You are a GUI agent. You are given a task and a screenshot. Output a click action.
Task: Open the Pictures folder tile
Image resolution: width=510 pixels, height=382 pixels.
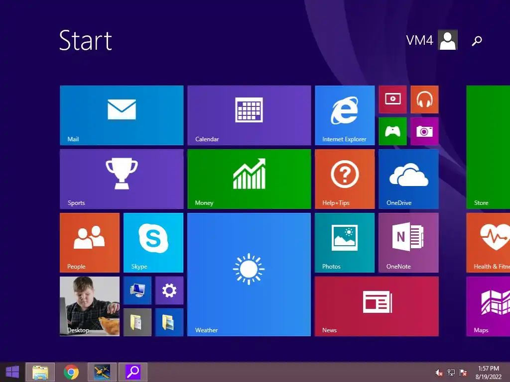click(x=169, y=322)
